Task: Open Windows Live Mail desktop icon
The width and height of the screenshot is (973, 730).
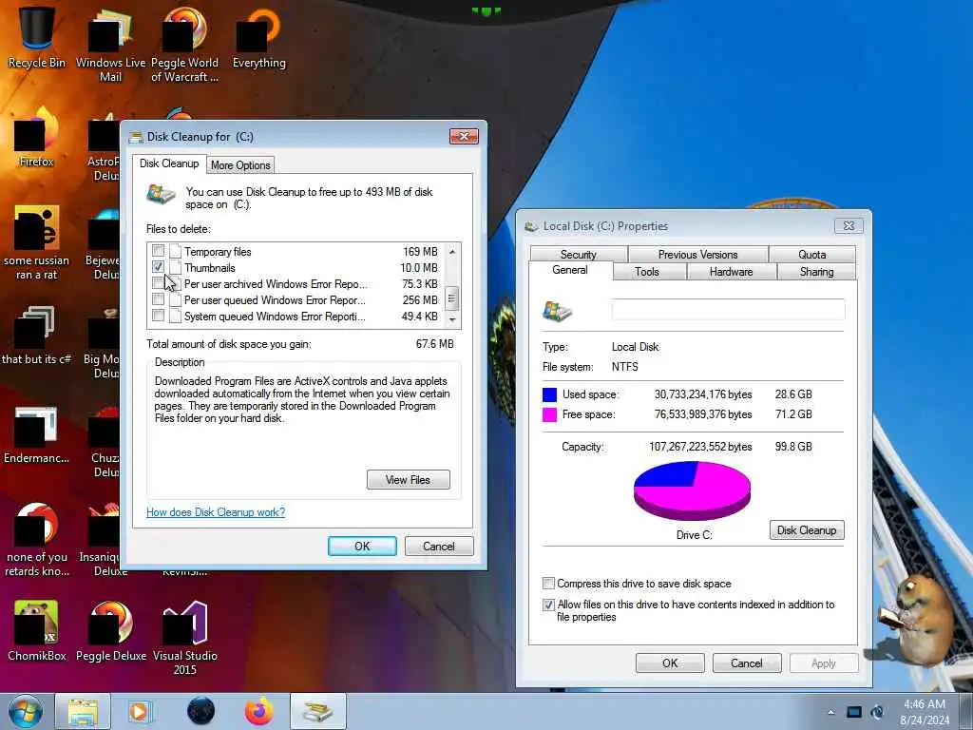Action: click(110, 44)
